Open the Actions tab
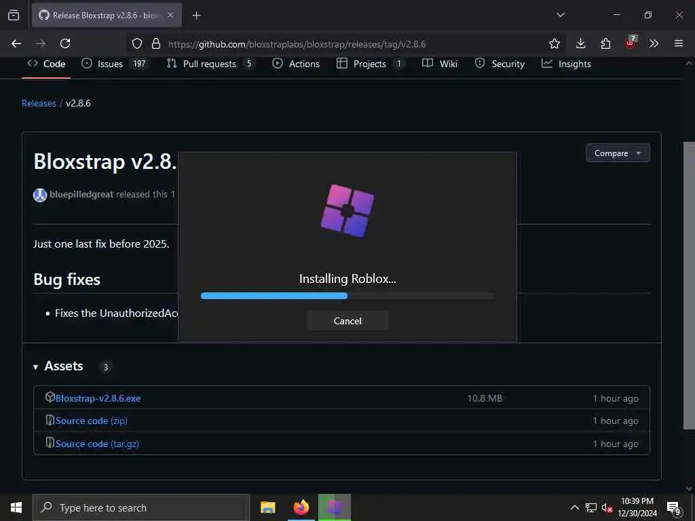The height and width of the screenshot is (521, 695). [296, 64]
